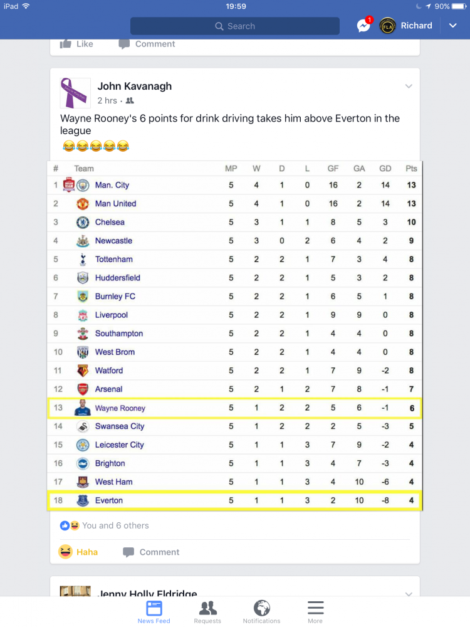Expand the account dropdown arrow beside Richard
This screenshot has height=627, width=470.
452,26
